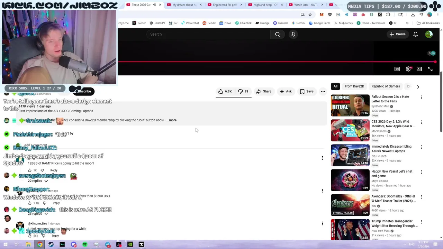Share this video
443x249 pixels.
pyautogui.click(x=264, y=91)
